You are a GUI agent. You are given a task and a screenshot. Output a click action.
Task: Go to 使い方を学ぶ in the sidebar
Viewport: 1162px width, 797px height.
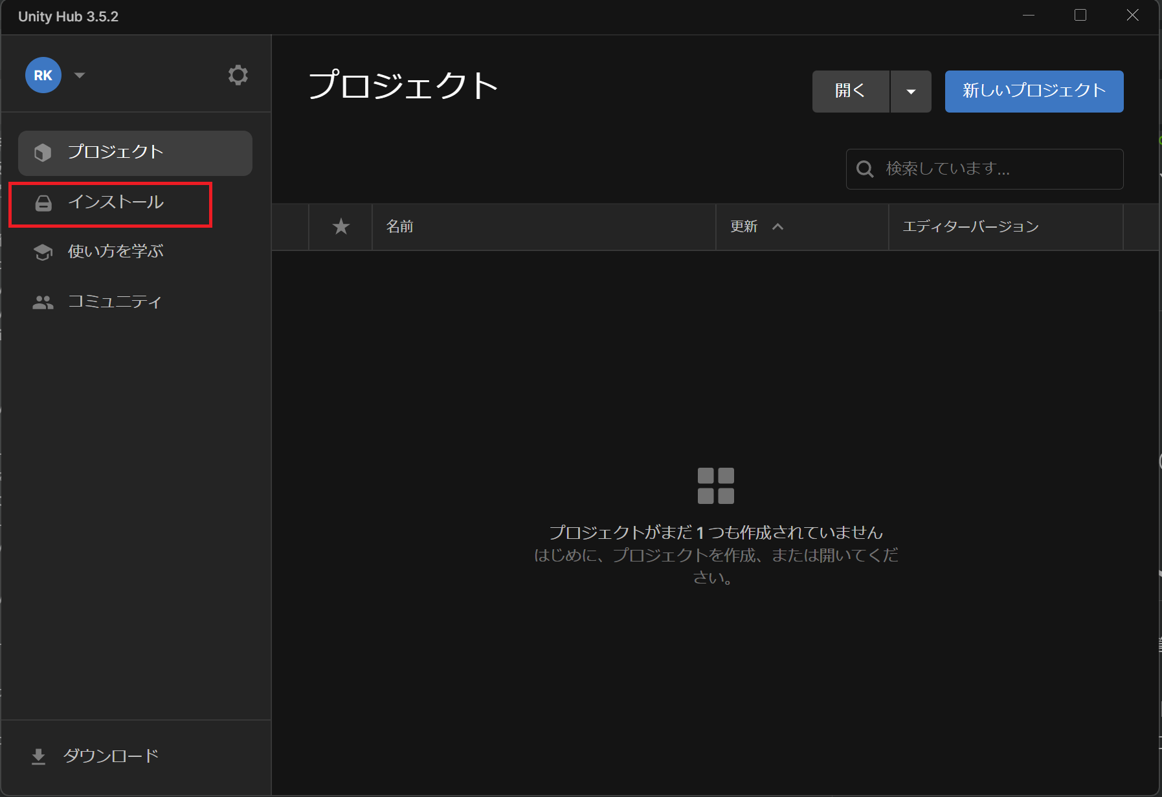135,252
